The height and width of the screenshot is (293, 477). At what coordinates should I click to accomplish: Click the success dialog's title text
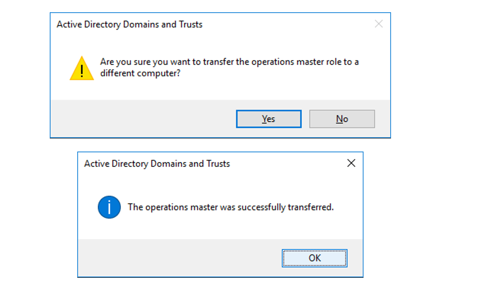pos(157,164)
